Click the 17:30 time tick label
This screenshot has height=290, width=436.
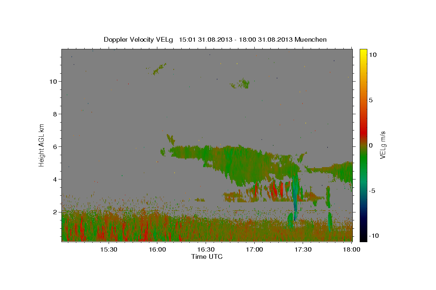[303, 250]
